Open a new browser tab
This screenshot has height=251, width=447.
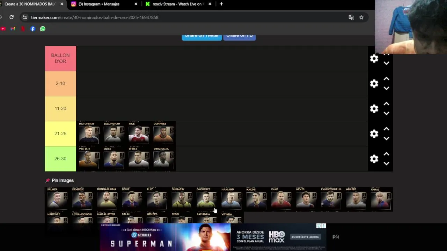221,4
